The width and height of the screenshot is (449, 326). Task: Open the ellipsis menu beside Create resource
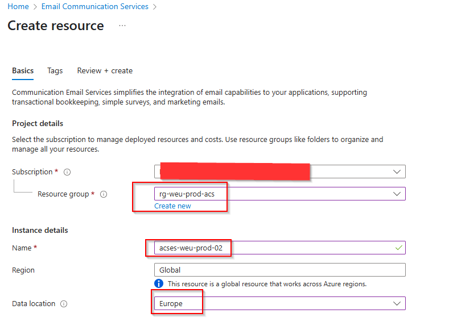pos(122,26)
